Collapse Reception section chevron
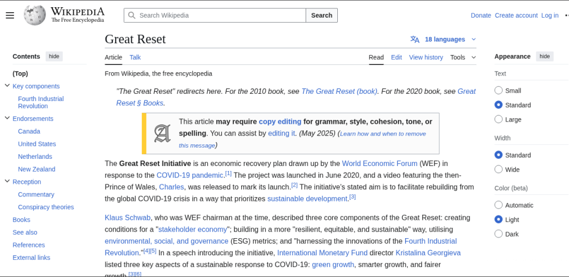 coord(7,182)
